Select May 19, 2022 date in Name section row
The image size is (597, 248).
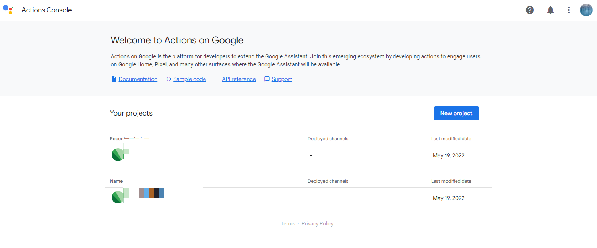pyautogui.click(x=449, y=198)
